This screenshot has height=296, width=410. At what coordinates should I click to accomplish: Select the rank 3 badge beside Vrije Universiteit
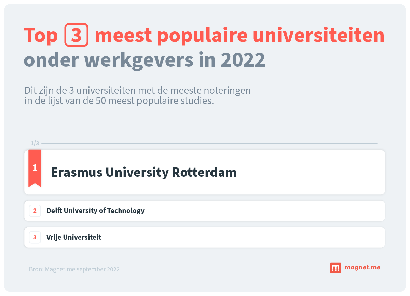click(35, 237)
